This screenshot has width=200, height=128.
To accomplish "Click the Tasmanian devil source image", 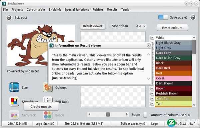I will (x=41, y=45).
